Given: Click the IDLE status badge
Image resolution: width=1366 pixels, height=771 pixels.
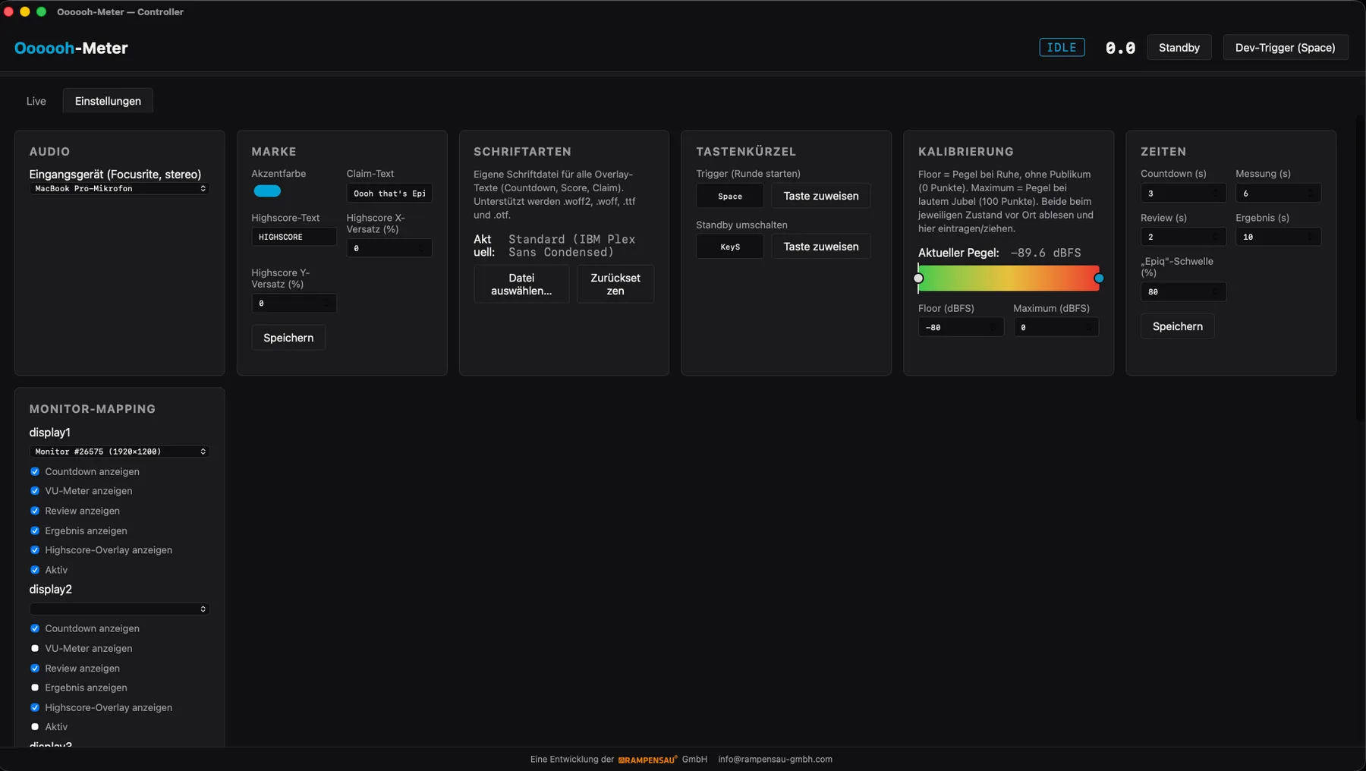Looking at the screenshot, I should point(1062,47).
